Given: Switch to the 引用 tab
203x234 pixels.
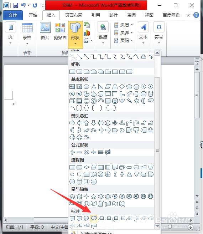Looking at the screenshot, I should pos(96,15).
